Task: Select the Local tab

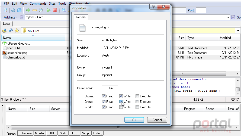Action: point(7,24)
